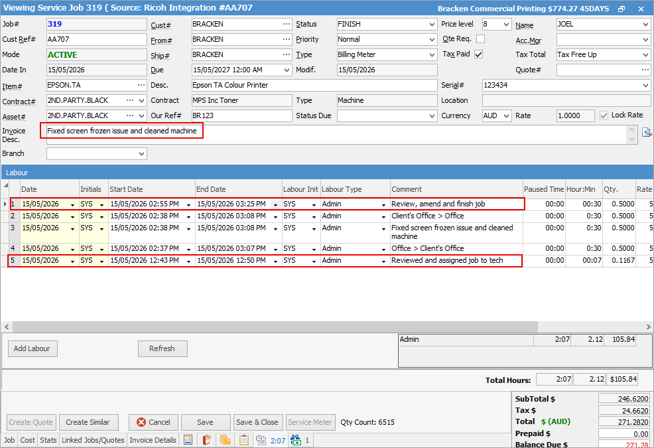This screenshot has height=448, width=654.
Task: Expand the Type dropdown showing Billing Meter
Action: point(432,54)
